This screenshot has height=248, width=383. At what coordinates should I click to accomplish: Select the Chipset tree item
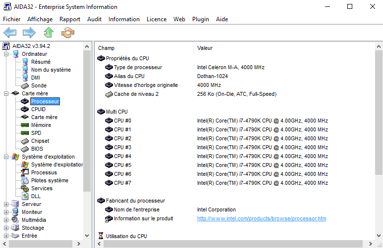coord(40,141)
